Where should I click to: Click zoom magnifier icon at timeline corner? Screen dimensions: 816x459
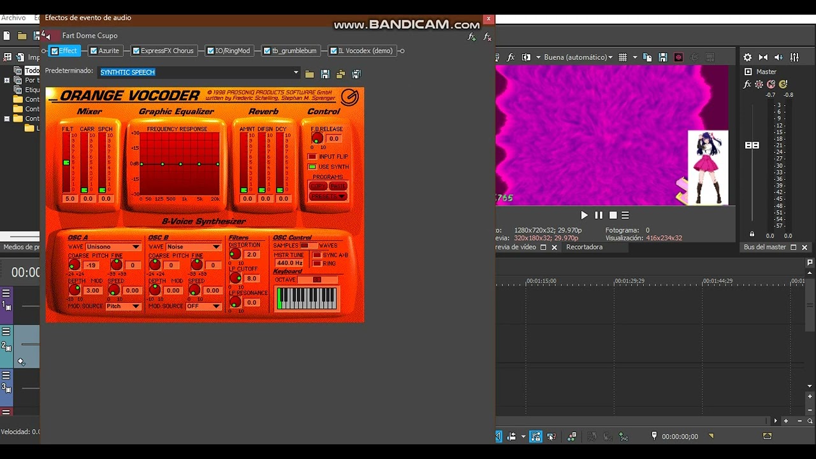tap(810, 421)
